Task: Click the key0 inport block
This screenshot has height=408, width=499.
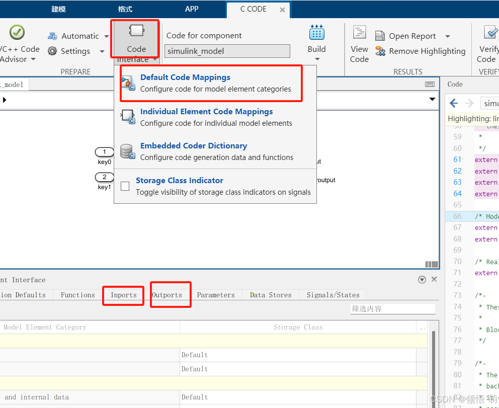Action: click(x=105, y=152)
